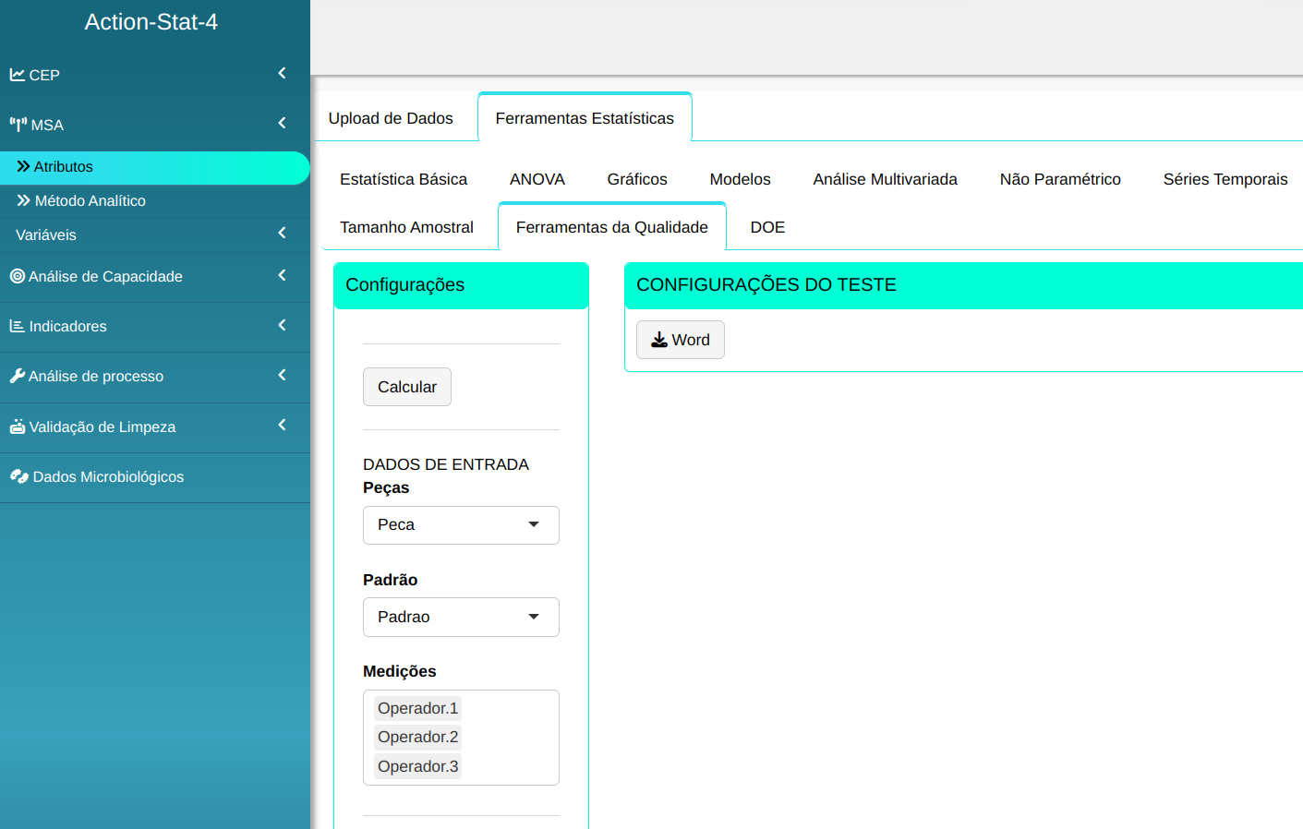Switch to the Upload de Dados tab

pyautogui.click(x=391, y=118)
